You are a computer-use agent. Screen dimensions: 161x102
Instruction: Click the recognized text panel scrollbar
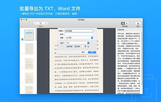point(142,59)
